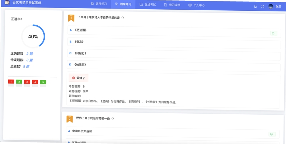
Task: Switch to 题库练习 tab
Action: tap(123, 4)
